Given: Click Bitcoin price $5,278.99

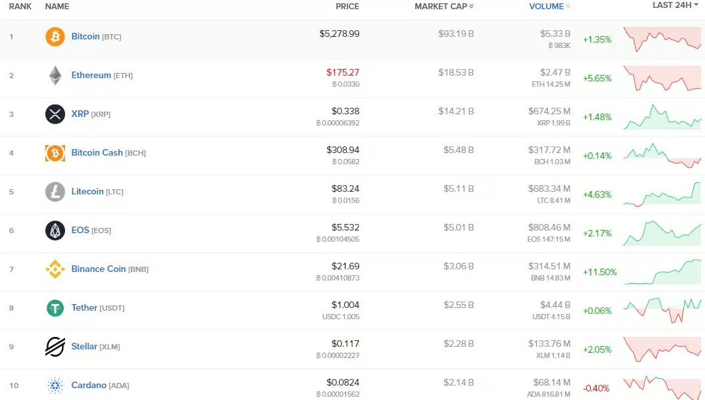Looking at the screenshot, I should 339,33.
